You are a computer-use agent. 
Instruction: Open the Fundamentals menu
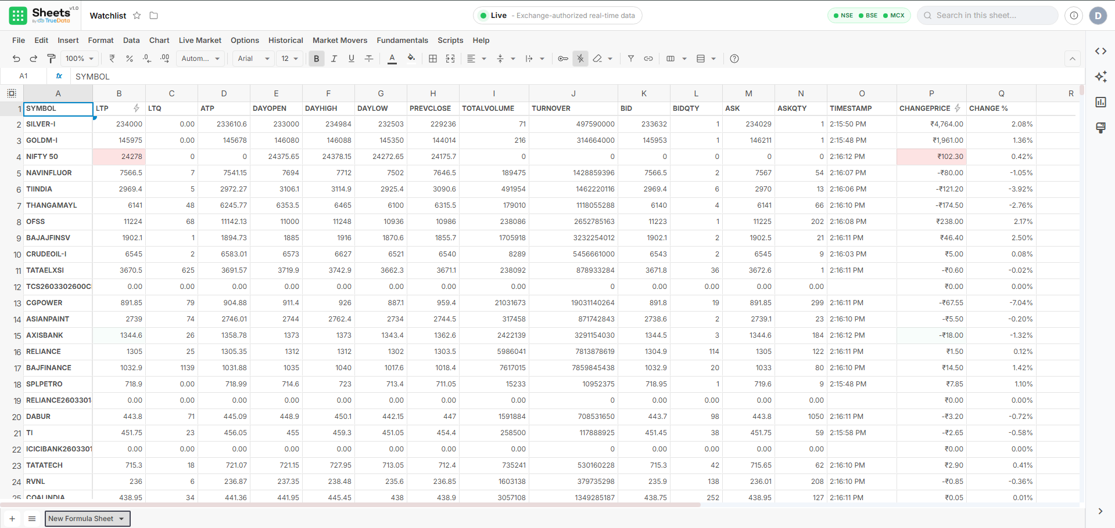pos(402,40)
